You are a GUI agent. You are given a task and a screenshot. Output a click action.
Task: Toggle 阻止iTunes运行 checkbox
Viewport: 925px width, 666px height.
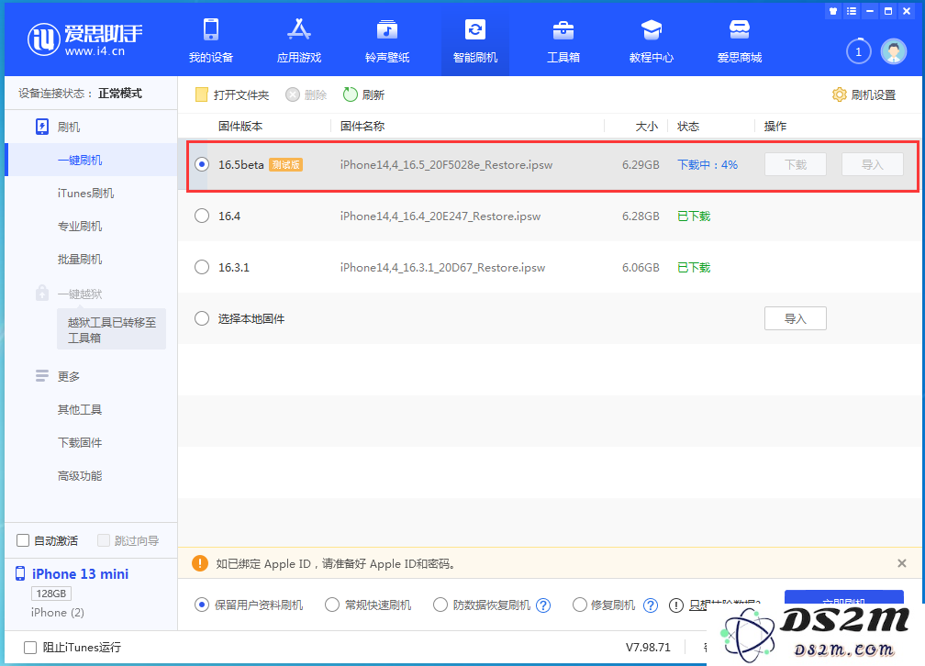pyautogui.click(x=30, y=648)
